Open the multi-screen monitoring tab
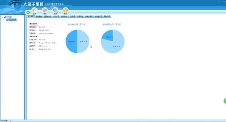Image resolution: width=226 pixels, height=122 pixels. pos(47,16)
